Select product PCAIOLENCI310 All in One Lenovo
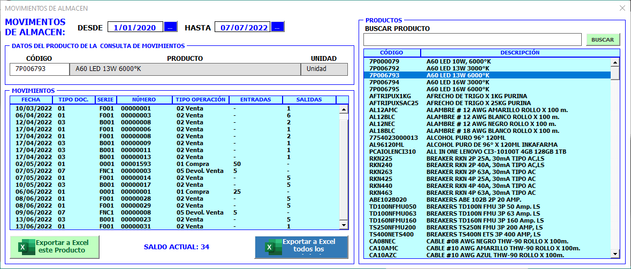Screen dimensions: 631x269 pos(488,152)
